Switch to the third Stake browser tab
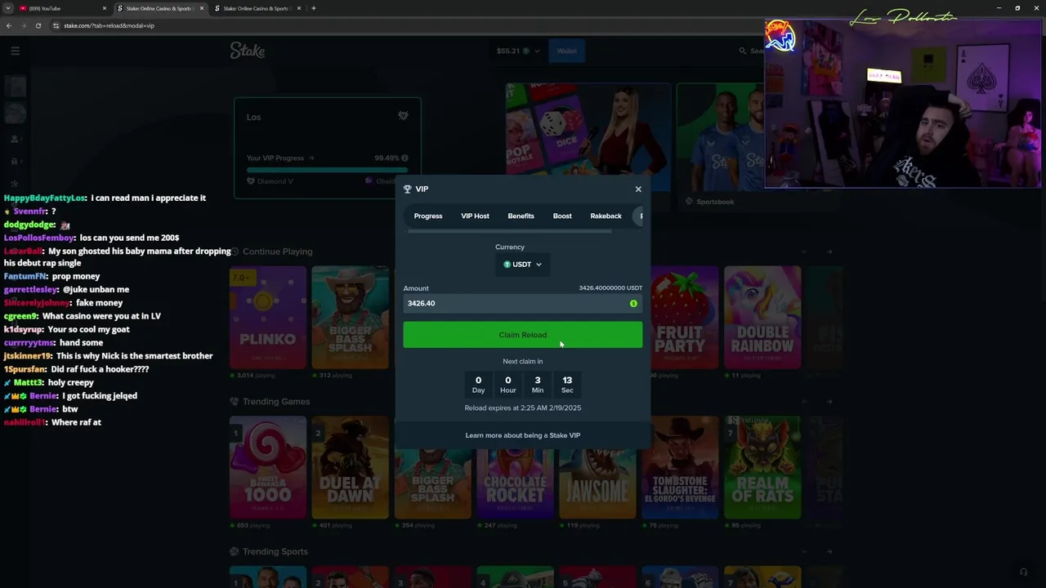 257,8
